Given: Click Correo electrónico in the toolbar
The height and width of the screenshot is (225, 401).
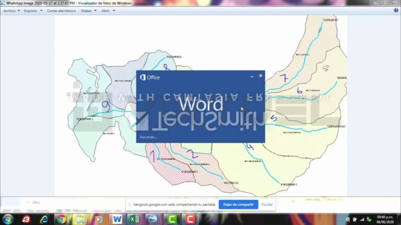Looking at the screenshot, I should pos(61,11).
